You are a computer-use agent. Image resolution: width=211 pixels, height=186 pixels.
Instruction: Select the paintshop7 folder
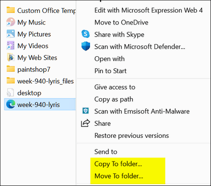pyautogui.click(x=28, y=69)
